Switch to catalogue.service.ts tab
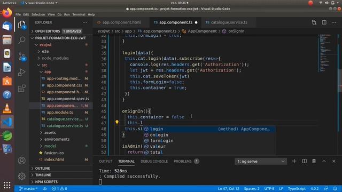 [x=229, y=22]
